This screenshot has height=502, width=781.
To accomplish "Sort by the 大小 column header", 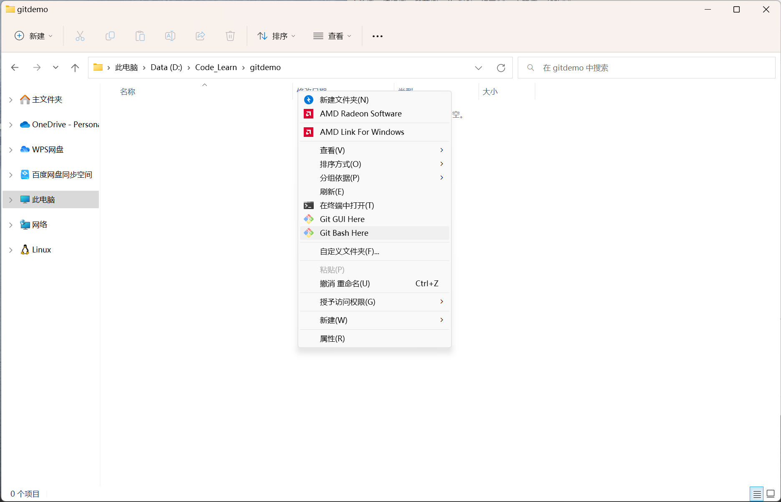I will pyautogui.click(x=490, y=92).
